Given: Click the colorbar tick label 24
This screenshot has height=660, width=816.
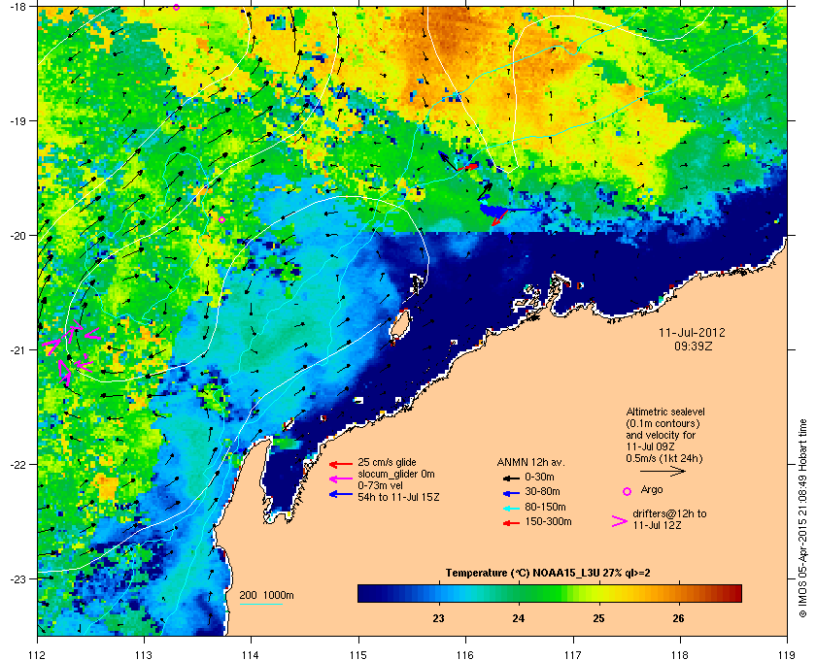Looking at the screenshot, I should tap(519, 618).
